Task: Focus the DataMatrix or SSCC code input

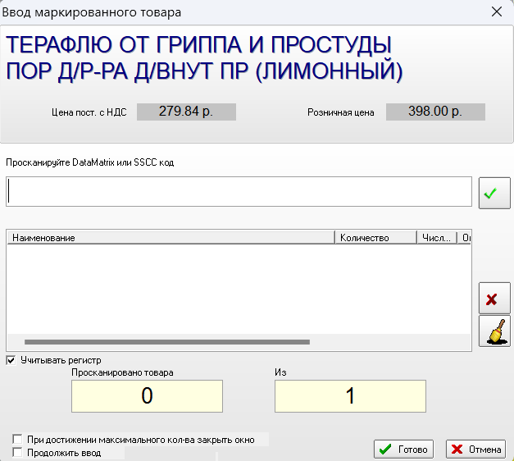Action: 239,192
